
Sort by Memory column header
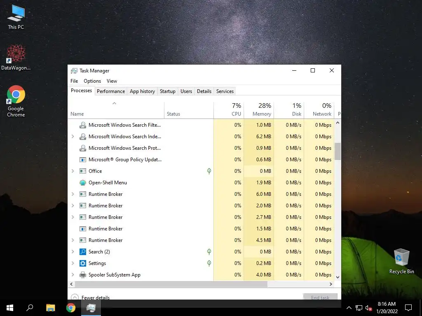click(259, 110)
